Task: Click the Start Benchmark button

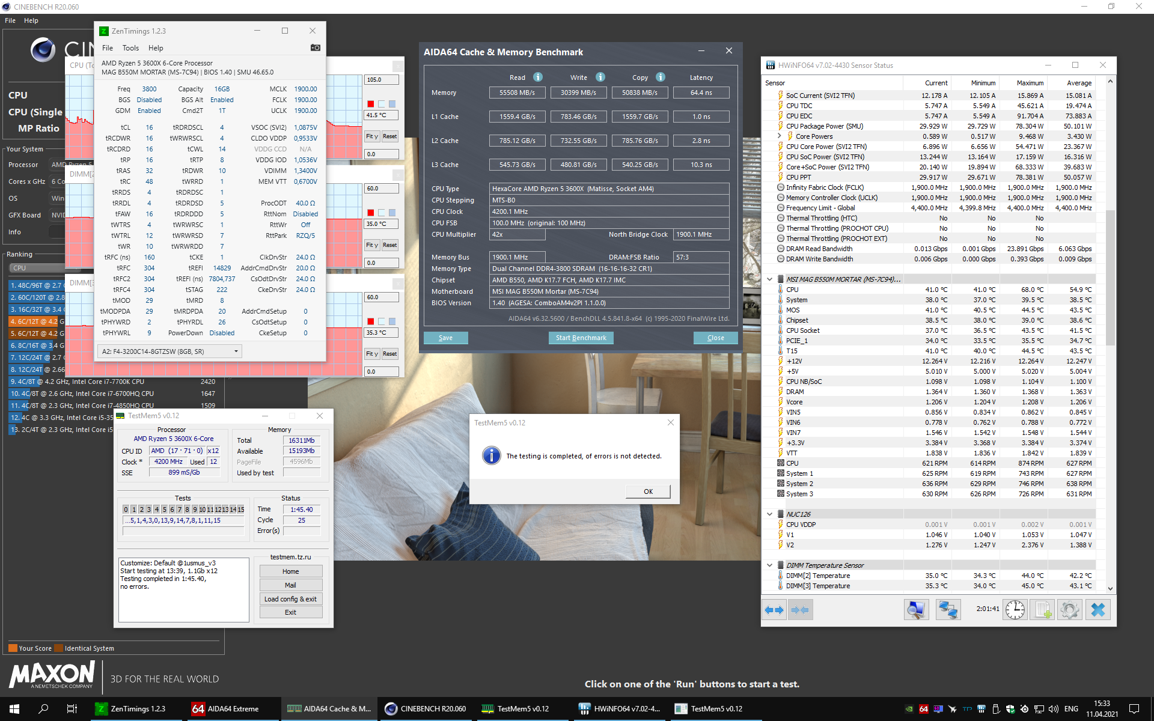Action: (581, 338)
